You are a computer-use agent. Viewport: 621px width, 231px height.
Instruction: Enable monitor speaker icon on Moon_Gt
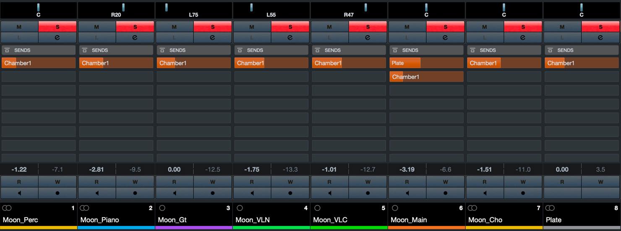[175, 193]
